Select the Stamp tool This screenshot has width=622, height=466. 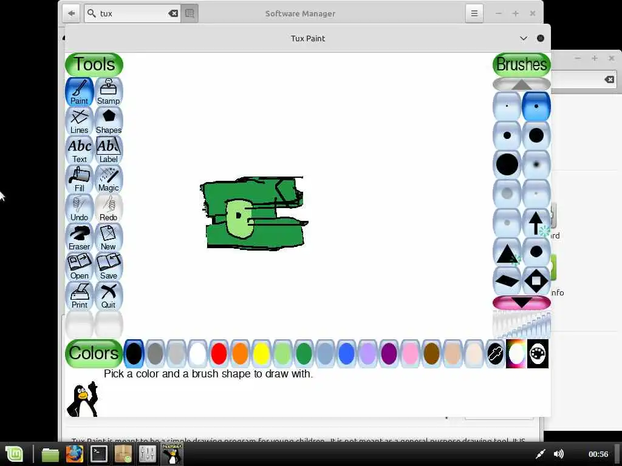(108, 92)
